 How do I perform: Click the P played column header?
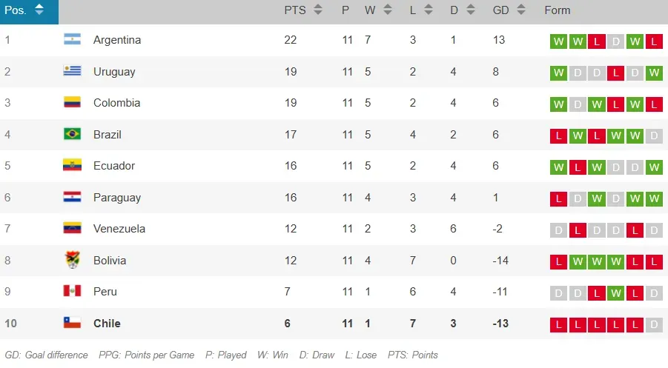click(x=345, y=10)
